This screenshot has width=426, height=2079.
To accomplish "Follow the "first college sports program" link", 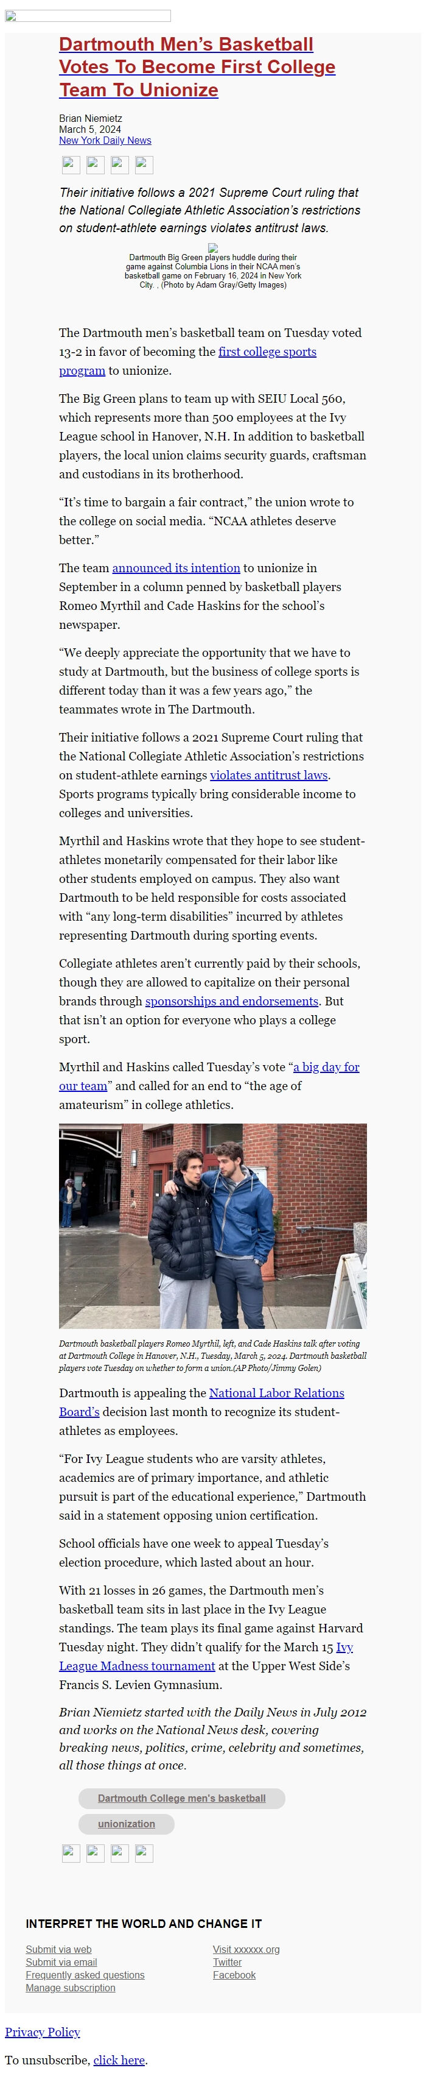I will pyautogui.click(x=187, y=361).
